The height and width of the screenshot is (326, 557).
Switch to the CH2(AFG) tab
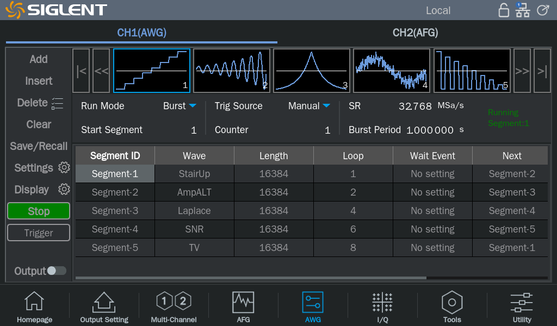415,33
